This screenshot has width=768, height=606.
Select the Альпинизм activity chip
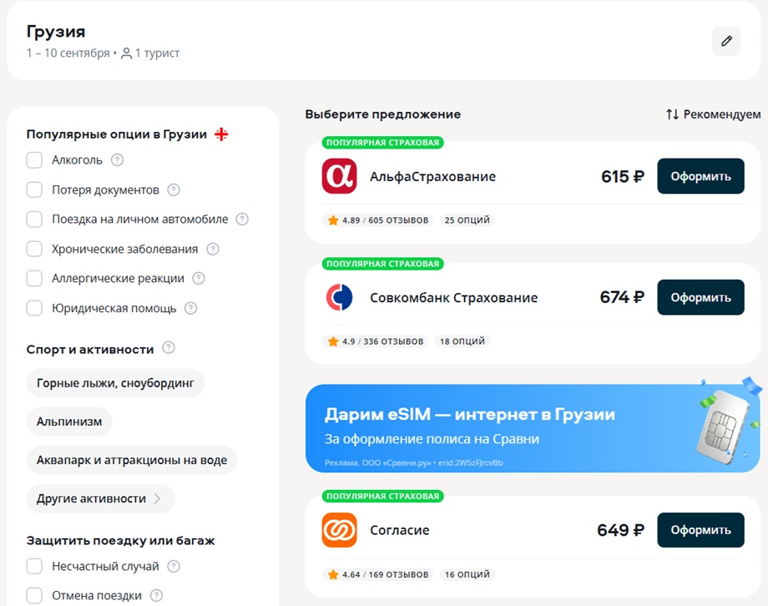point(69,422)
